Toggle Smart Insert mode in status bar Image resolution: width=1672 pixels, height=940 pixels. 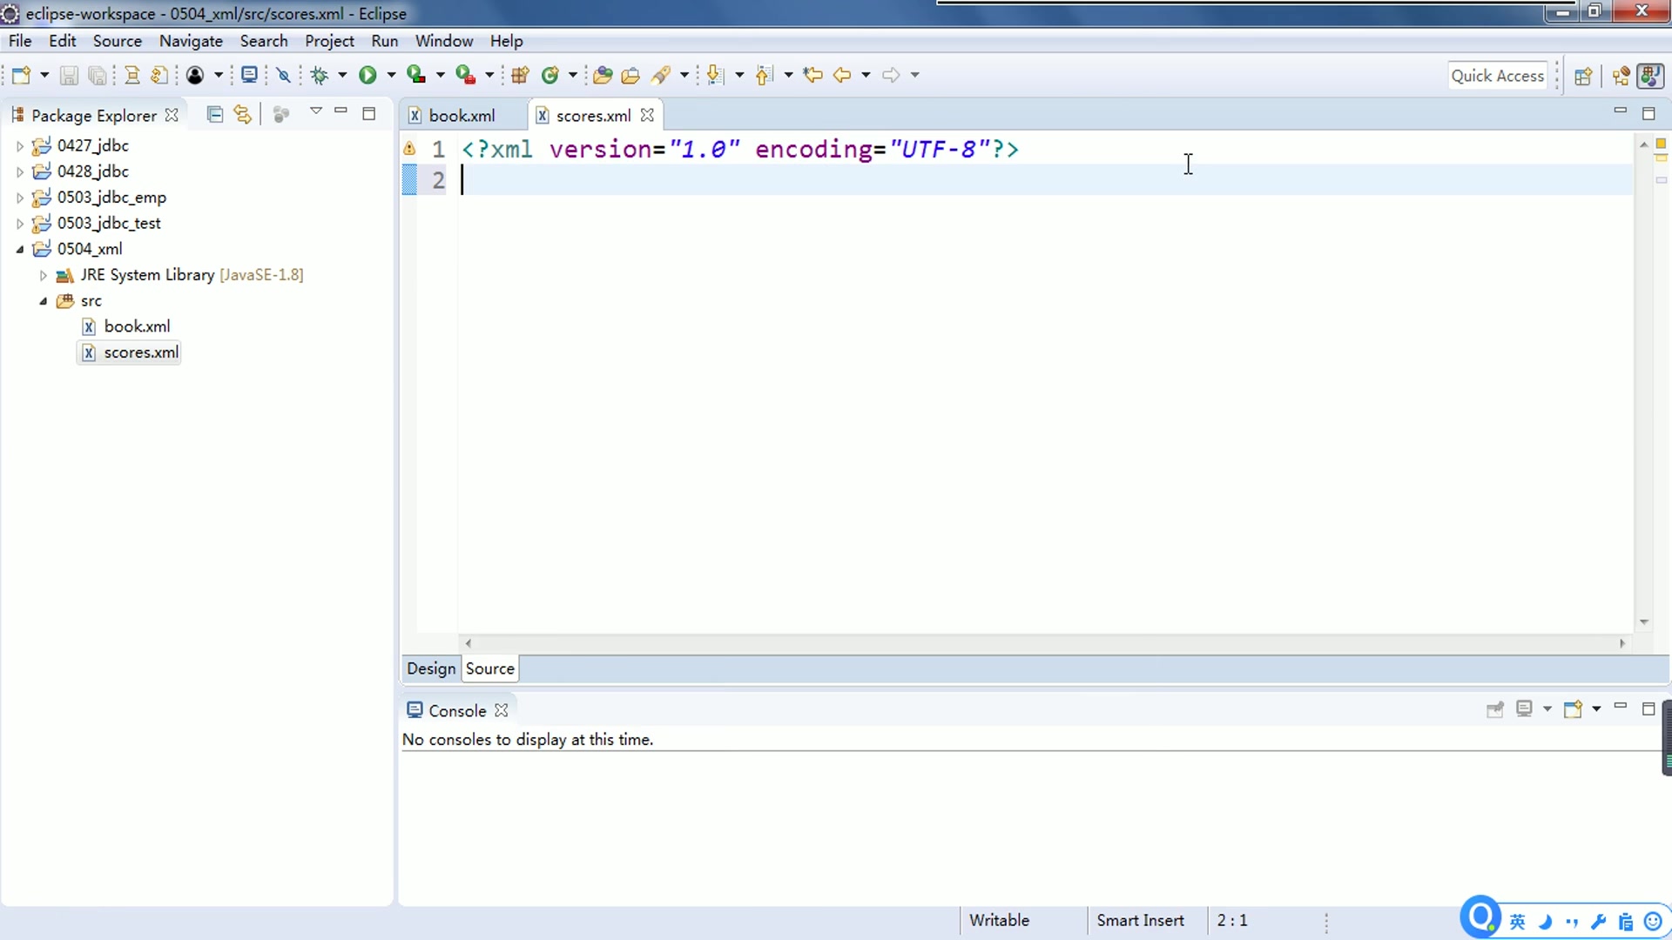click(x=1140, y=921)
